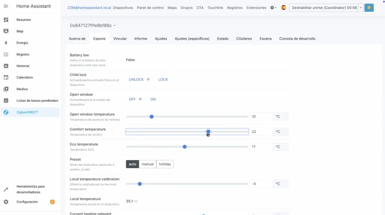Click Local temperature calibration value field -4
The image size is (385, 215).
261,183
